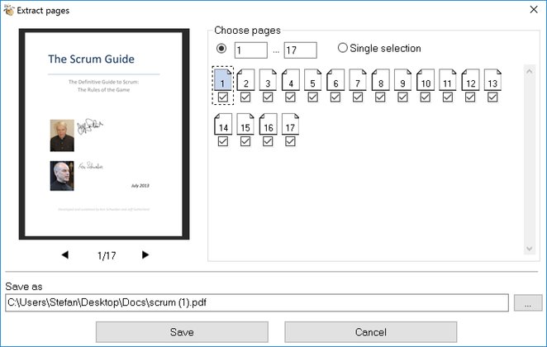Click the range end field showing 17
547x347 pixels.
[x=301, y=50]
